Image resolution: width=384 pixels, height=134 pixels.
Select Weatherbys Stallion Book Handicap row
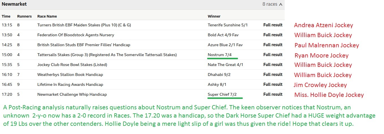coord(142,75)
